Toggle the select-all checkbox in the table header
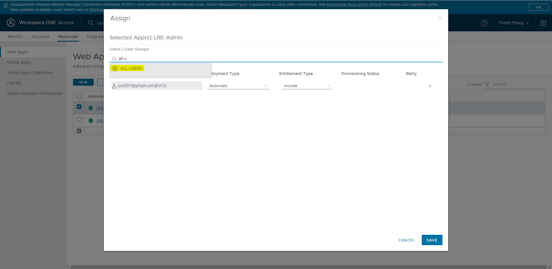Image resolution: width=552 pixels, height=269 pixels. [x=79, y=96]
